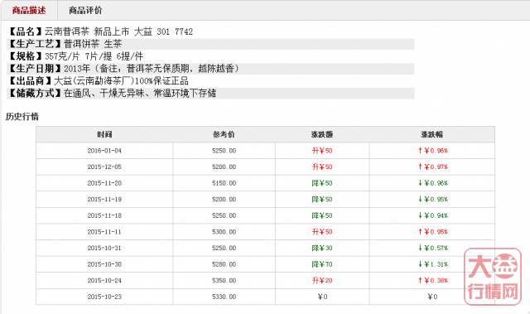This screenshot has height=314, width=530.
Task: Click the 降¥30 change amount
Action: tap(322, 248)
